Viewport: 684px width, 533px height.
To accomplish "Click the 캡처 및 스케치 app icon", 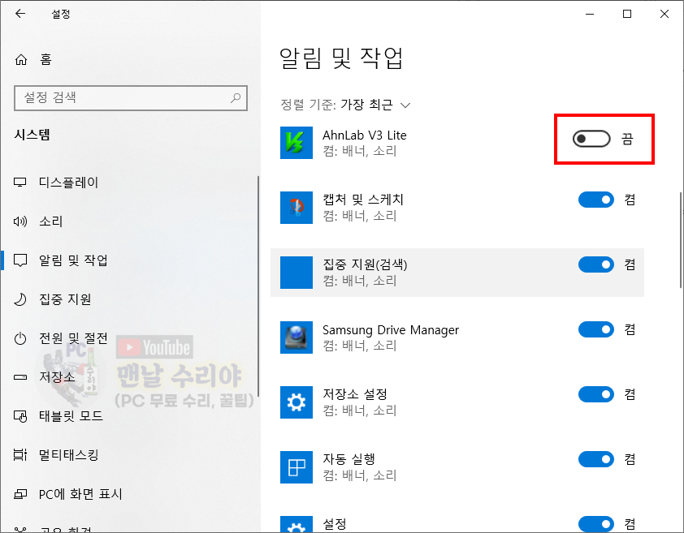I will (297, 208).
